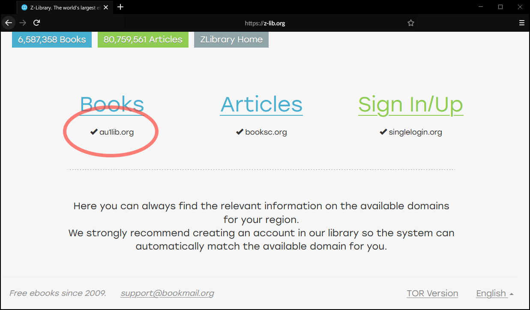The width and height of the screenshot is (530, 310).
Task: Maximize the browser window
Action: pyautogui.click(x=500, y=7)
